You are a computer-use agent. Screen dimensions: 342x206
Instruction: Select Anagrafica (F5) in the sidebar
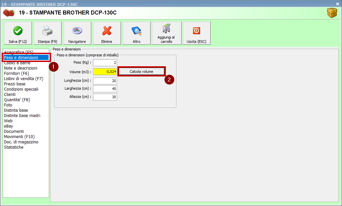18,52
